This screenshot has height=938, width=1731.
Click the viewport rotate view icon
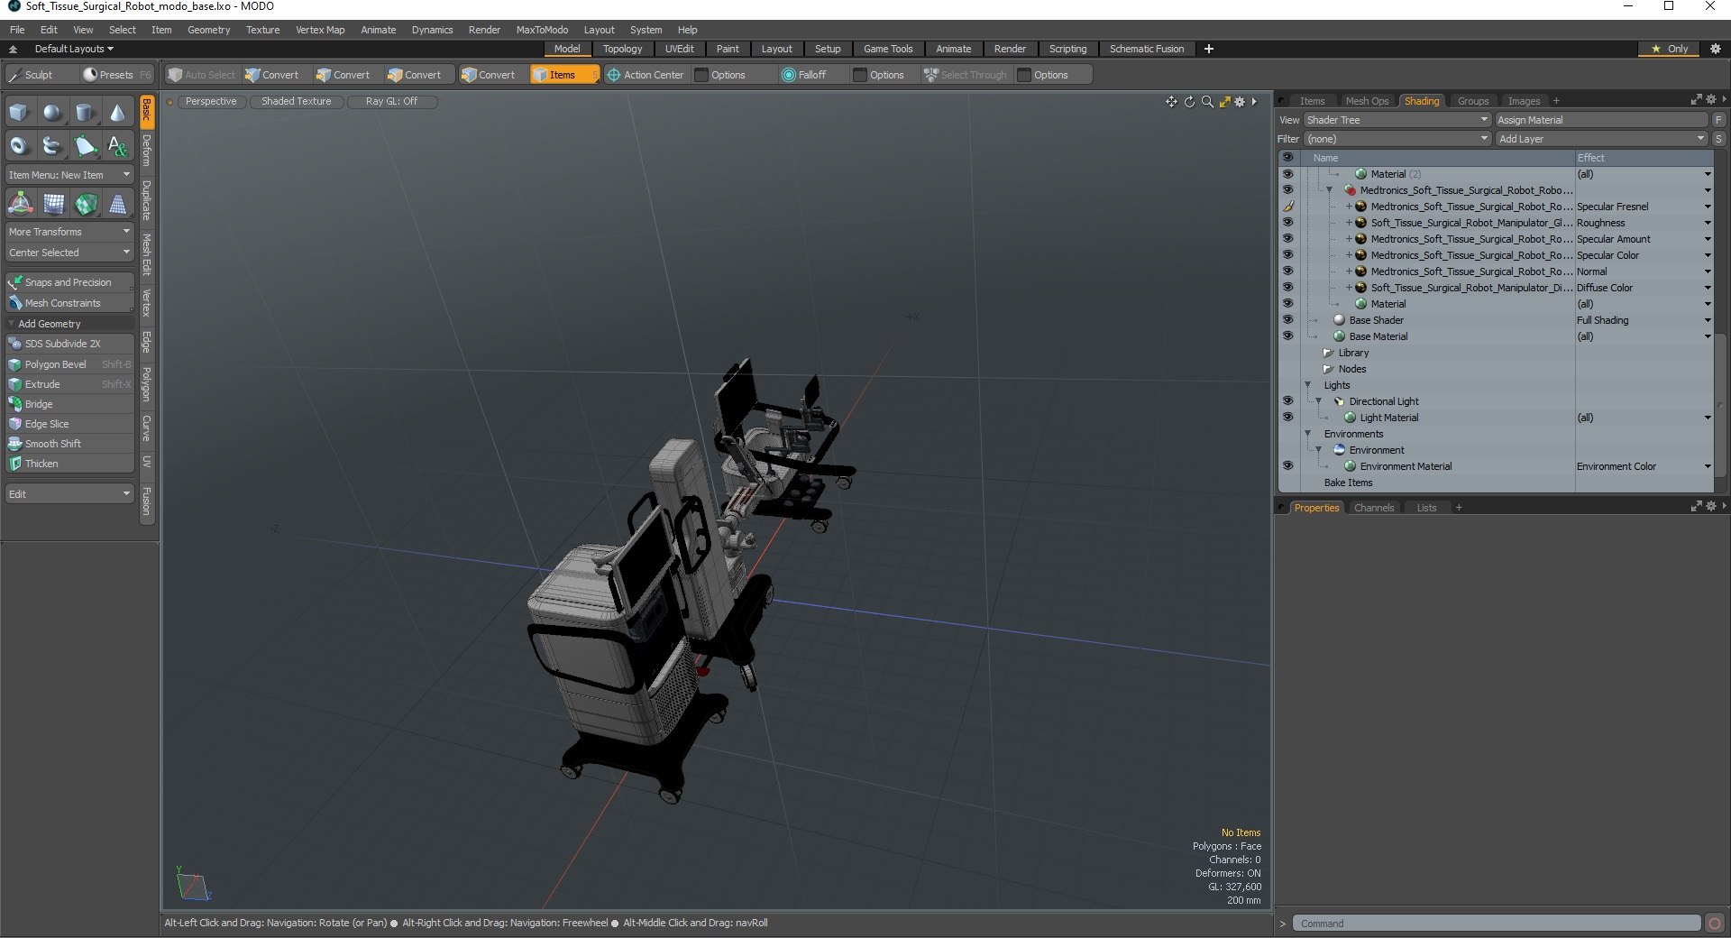[1189, 102]
